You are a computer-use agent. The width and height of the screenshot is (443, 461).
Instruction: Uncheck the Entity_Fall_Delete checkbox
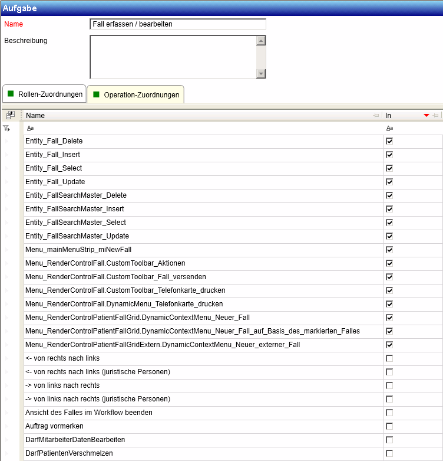(389, 141)
